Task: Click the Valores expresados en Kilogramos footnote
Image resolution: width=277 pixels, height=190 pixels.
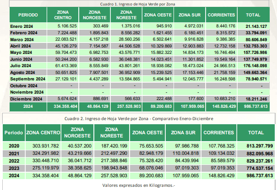Action: [139, 186]
